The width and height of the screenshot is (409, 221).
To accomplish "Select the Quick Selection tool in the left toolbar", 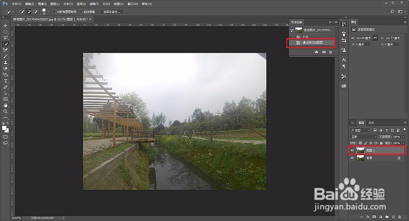I will 5,44.
